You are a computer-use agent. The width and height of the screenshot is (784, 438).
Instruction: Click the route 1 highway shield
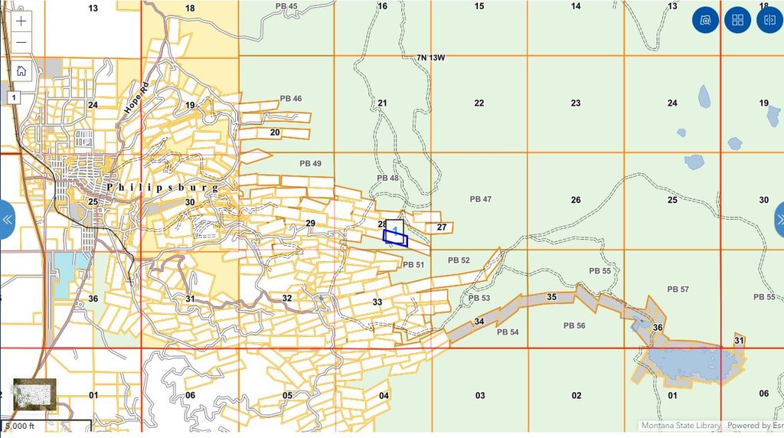[x=14, y=97]
